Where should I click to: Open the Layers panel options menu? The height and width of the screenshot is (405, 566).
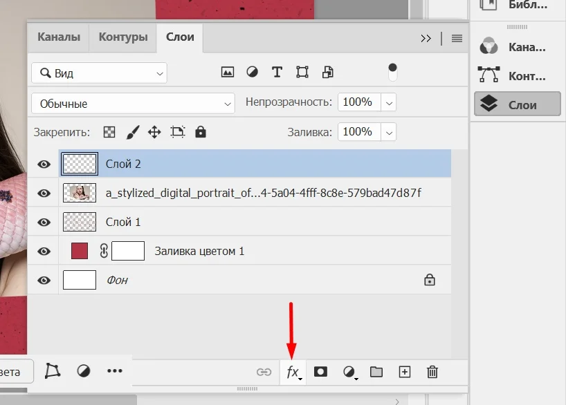(x=457, y=38)
